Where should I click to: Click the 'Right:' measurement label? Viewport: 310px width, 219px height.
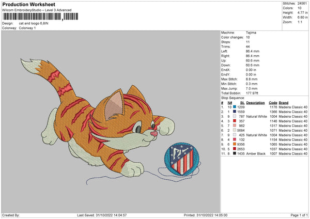(x=225, y=56)
